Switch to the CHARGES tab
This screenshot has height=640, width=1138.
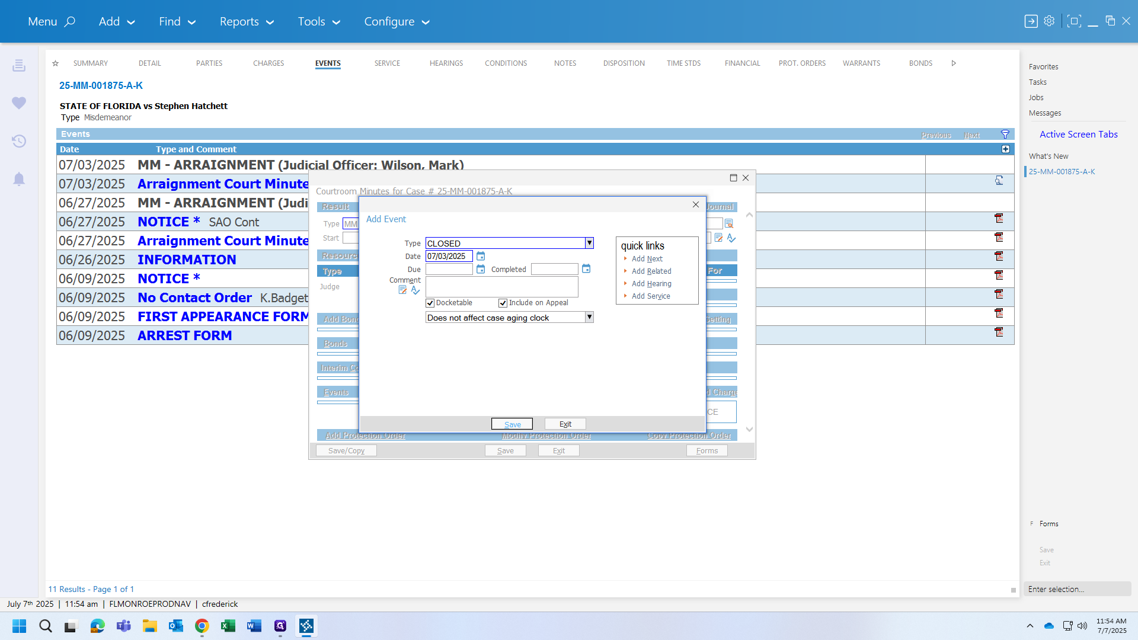click(x=268, y=63)
